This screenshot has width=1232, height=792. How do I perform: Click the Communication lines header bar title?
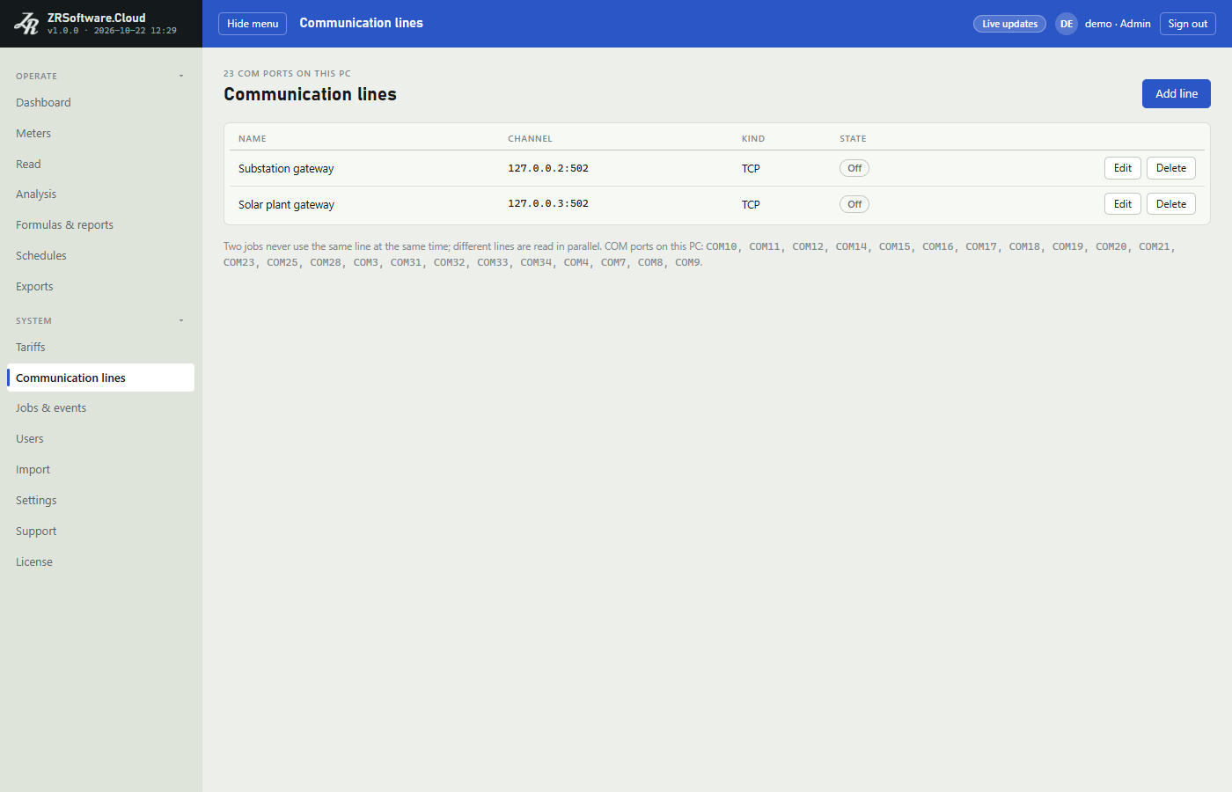[x=361, y=23]
